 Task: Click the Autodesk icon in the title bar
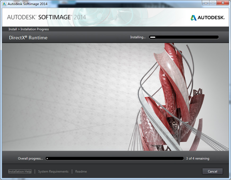coord(5,4)
